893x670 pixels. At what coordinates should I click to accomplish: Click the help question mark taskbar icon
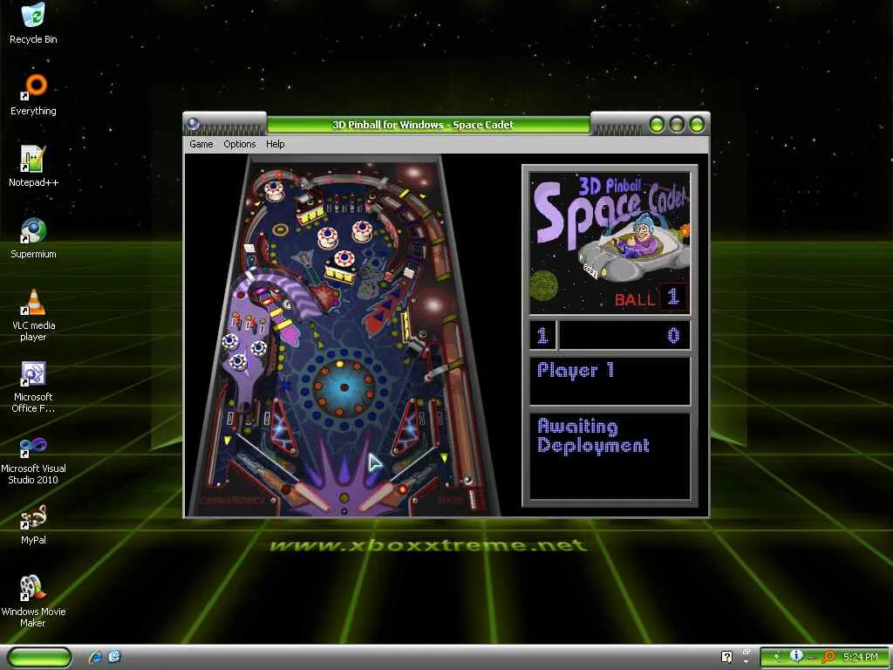pos(726,657)
